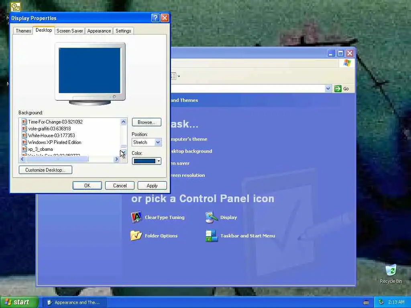Click the file icon beside Time-For-Change-03-921092
Image resolution: width=411 pixels, height=308 pixels.
pyautogui.click(x=24, y=122)
